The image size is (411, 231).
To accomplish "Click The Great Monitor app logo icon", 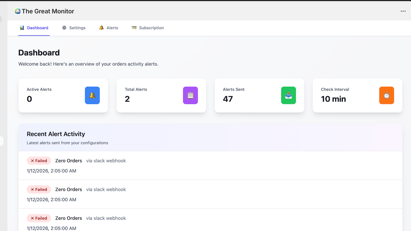I will [17, 11].
